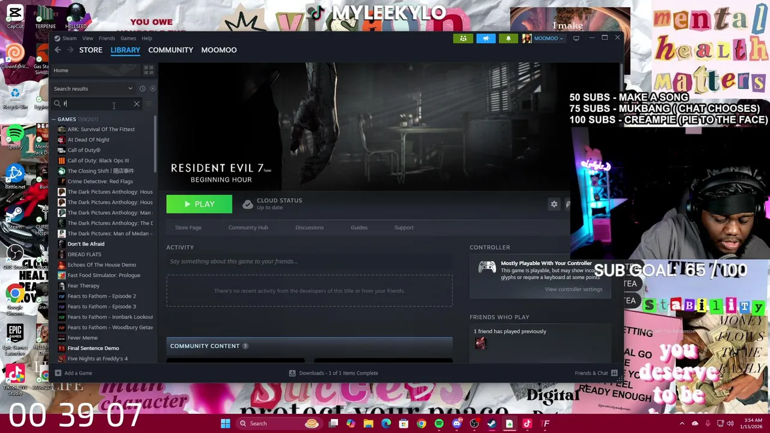This screenshot has height=433, width=770.
Task: Select Fast Food Simulator: Prologue
Action: point(102,275)
